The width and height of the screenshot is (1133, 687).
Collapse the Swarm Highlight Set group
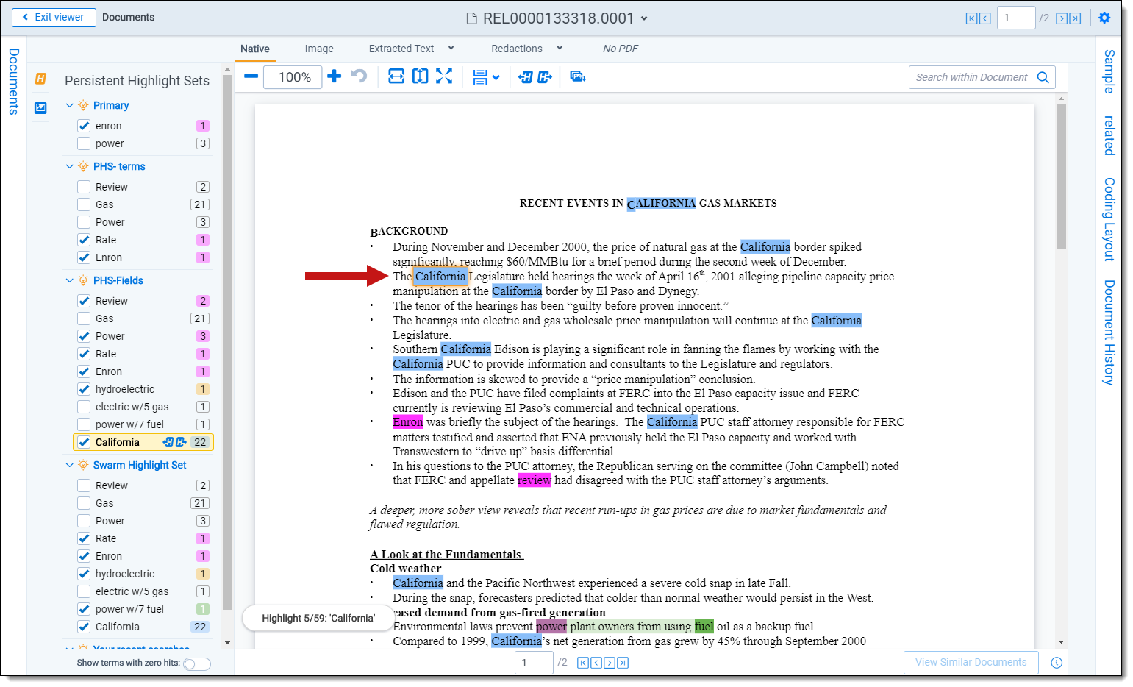pos(70,465)
